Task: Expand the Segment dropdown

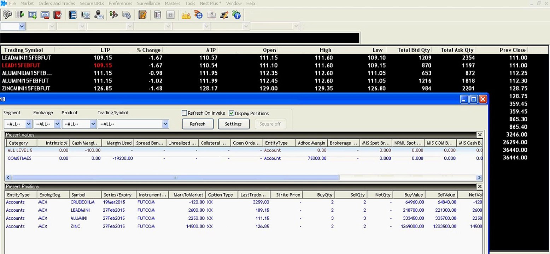Action: [29, 124]
